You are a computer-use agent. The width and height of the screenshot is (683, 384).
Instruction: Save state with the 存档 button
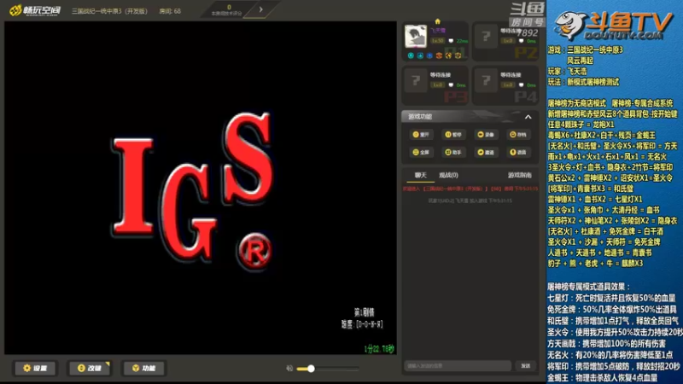tap(518, 135)
